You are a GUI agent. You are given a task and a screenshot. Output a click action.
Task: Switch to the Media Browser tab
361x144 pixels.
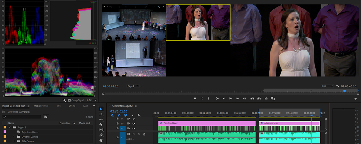[41, 106]
